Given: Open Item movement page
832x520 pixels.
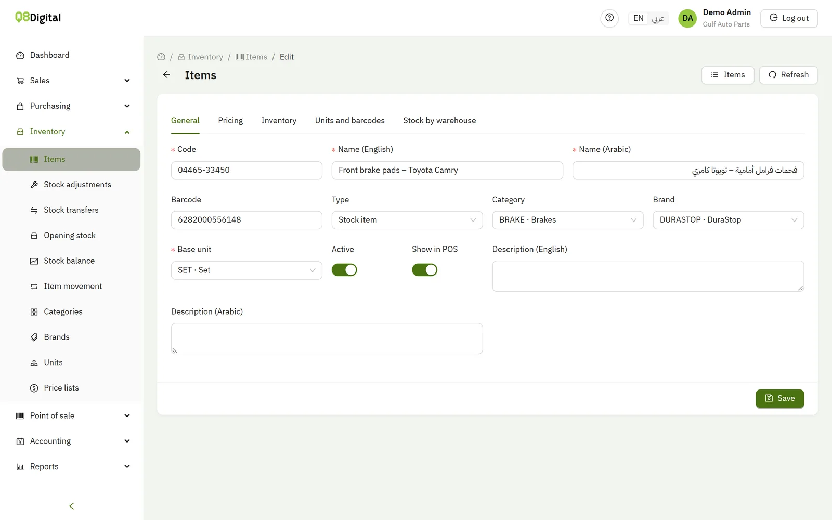Looking at the screenshot, I should pyautogui.click(x=71, y=287).
